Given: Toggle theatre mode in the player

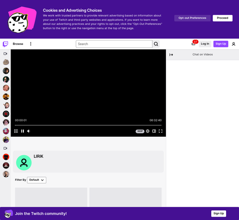Looking at the screenshot, I should click(154, 131).
